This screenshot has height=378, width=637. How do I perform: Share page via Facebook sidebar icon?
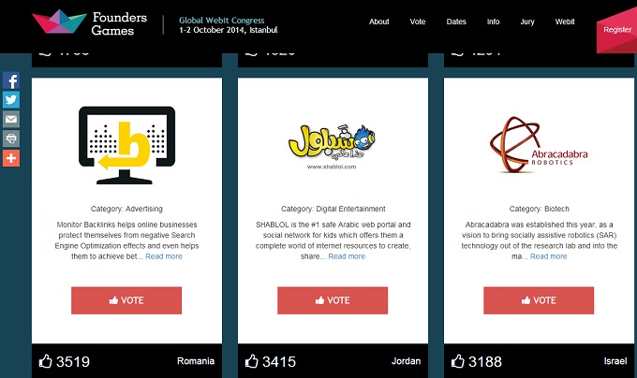[x=11, y=80]
